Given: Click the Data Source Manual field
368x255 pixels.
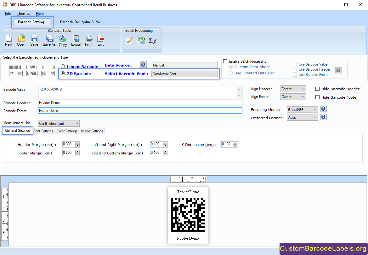Looking at the screenshot, I should [185, 65].
